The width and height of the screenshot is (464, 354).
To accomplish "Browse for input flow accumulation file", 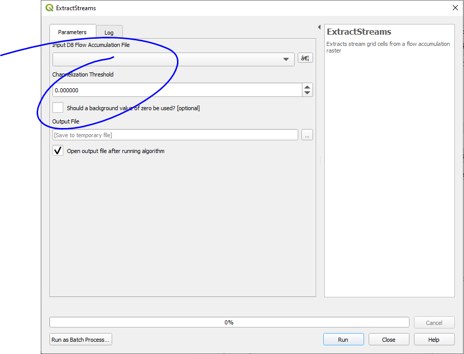I will pyautogui.click(x=305, y=58).
